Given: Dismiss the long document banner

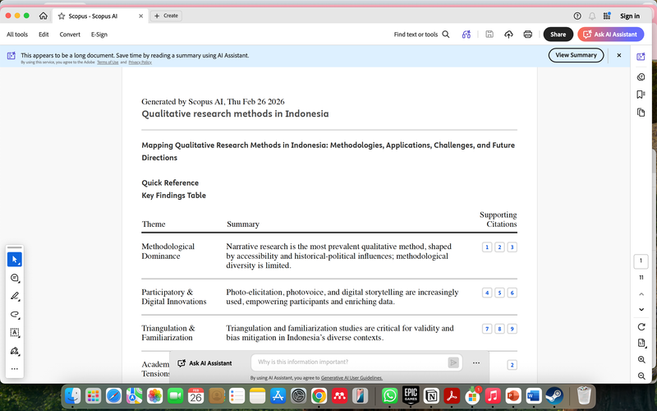Looking at the screenshot, I should click(x=619, y=55).
